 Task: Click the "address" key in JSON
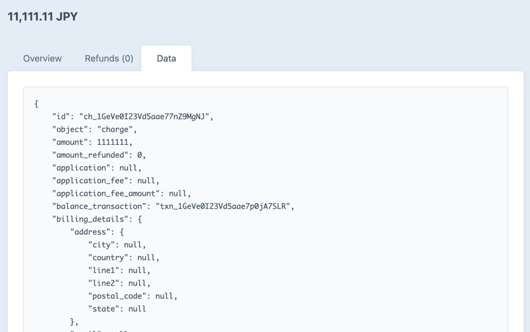[x=92, y=232]
